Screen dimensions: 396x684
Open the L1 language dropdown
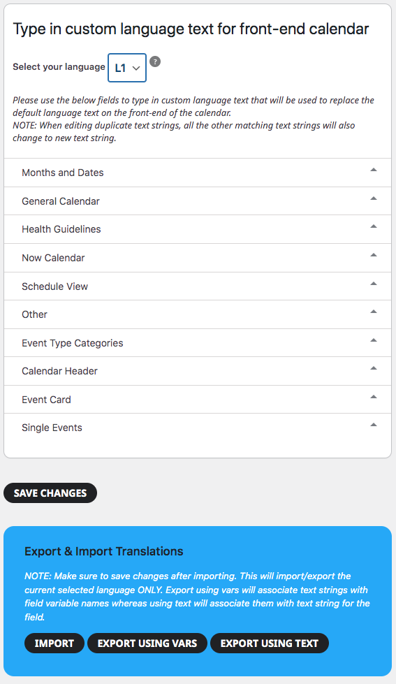(127, 68)
